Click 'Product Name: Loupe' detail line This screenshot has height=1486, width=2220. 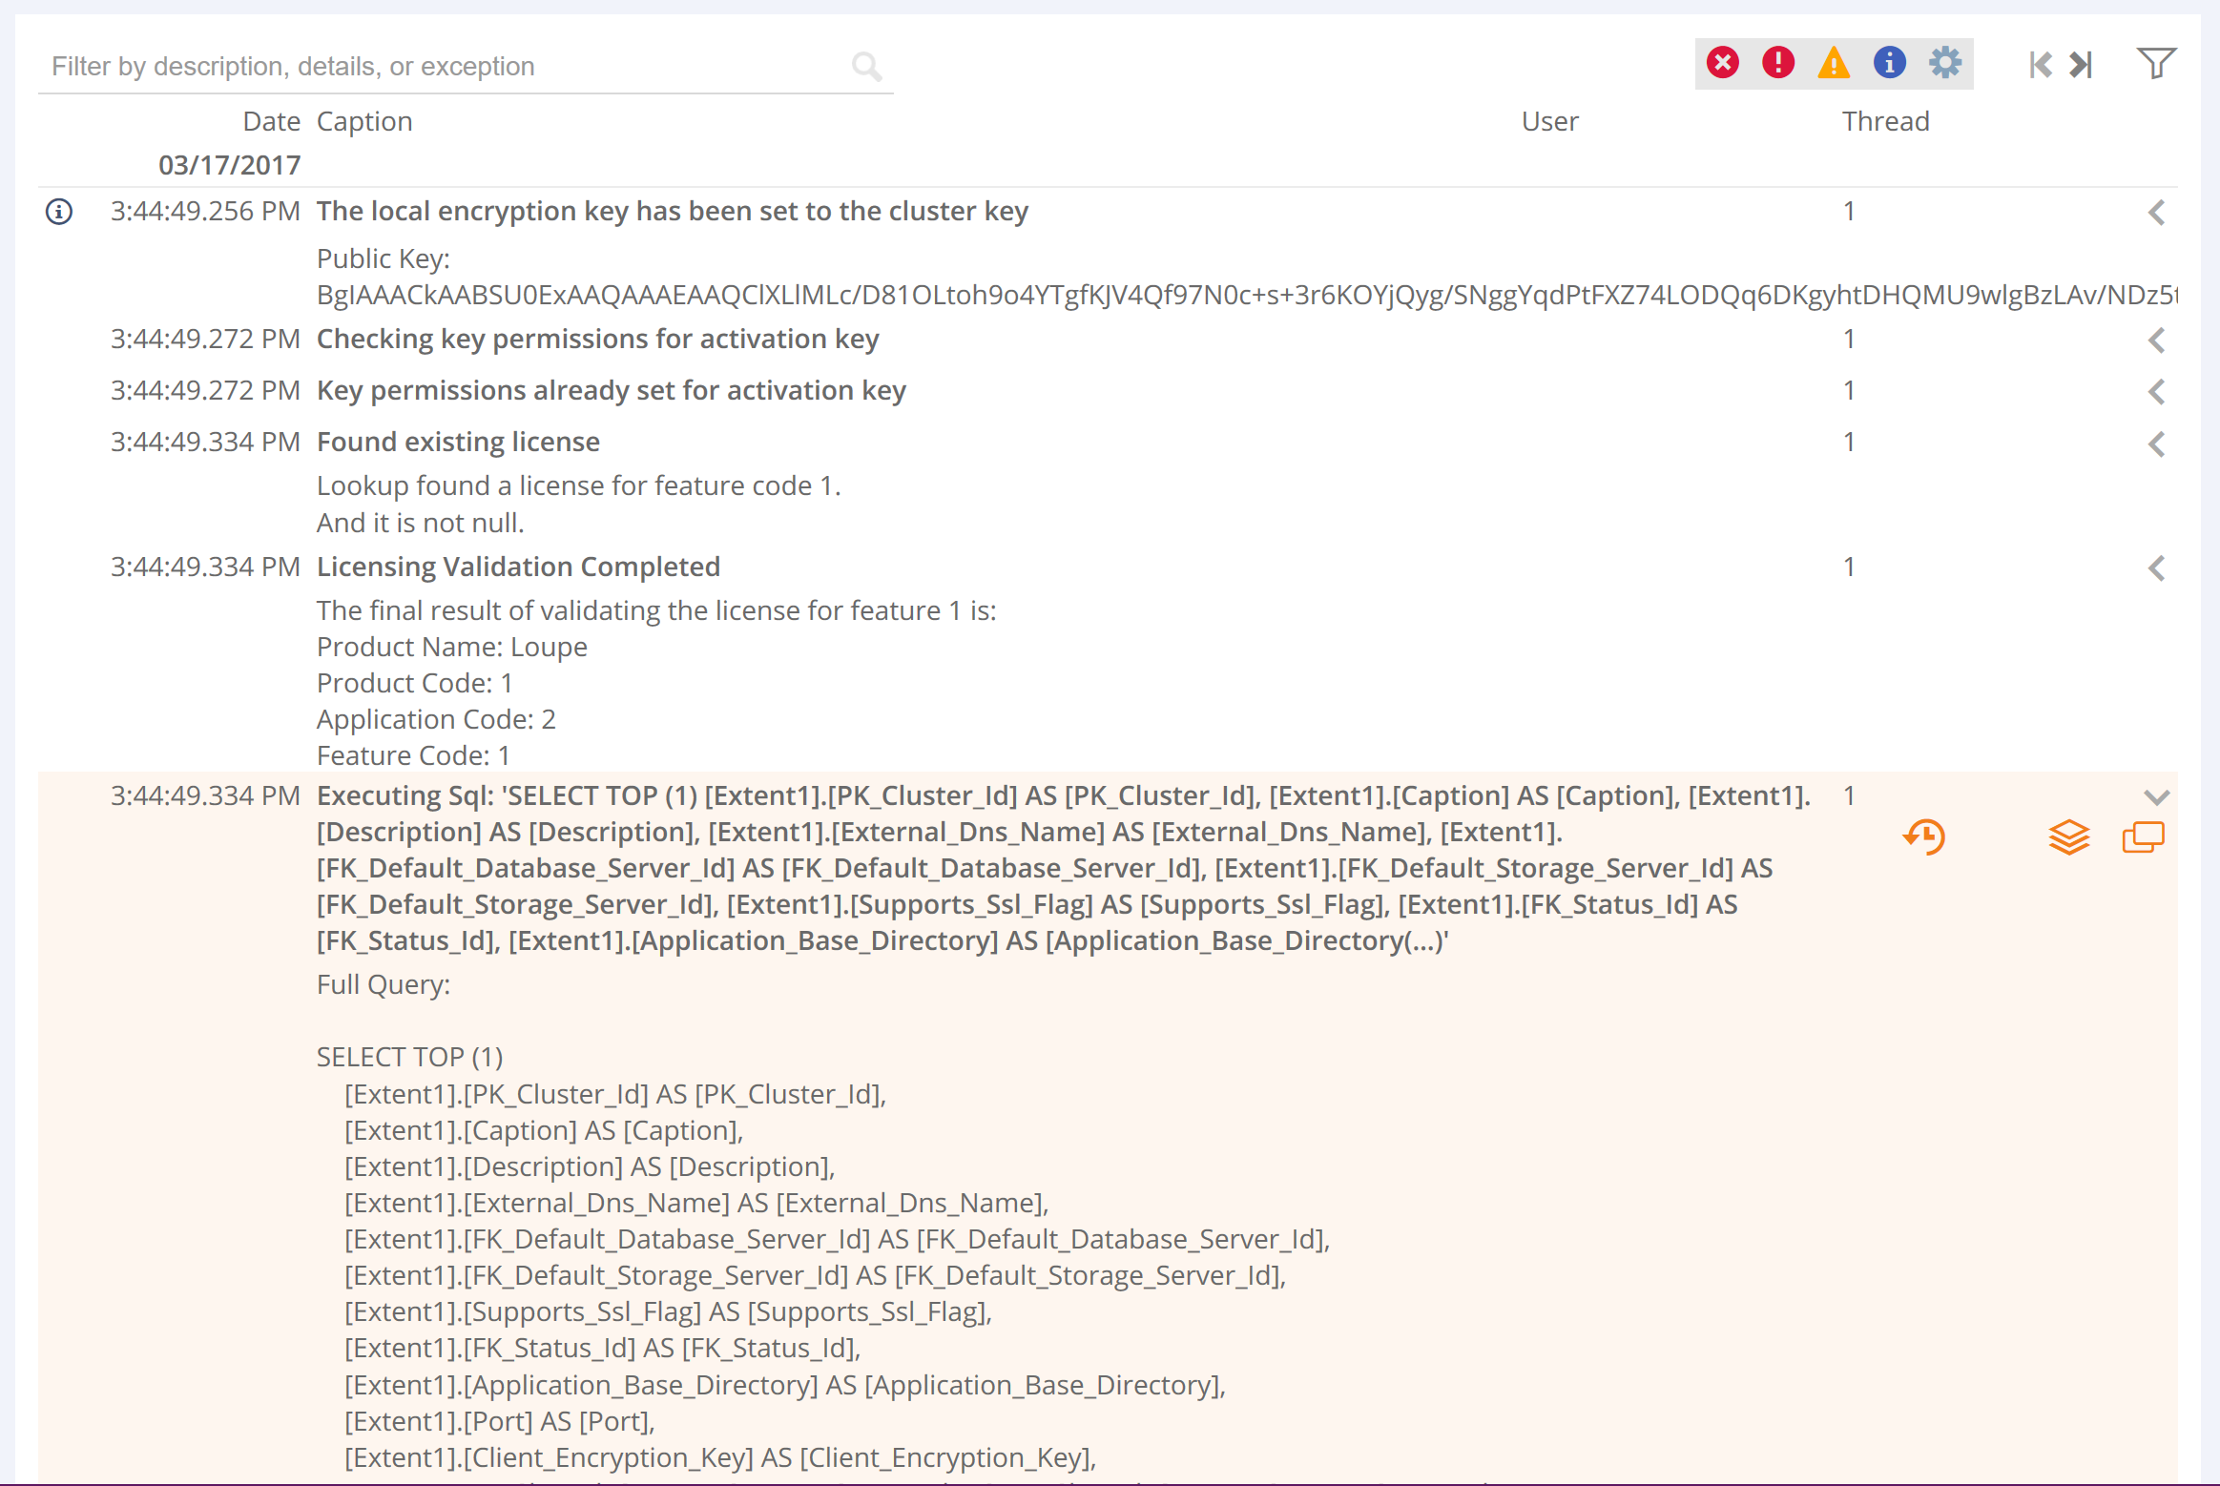pyautogui.click(x=452, y=647)
